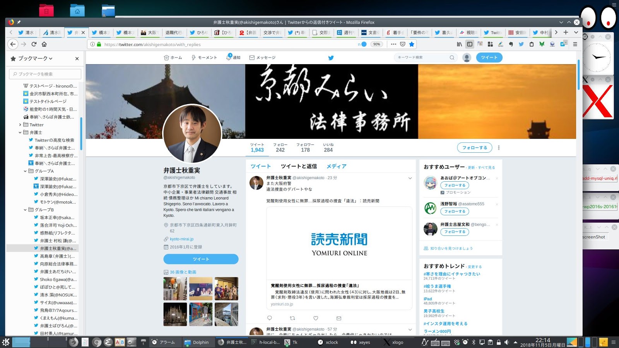619x348 pixels.
Task: Open the bookmarks sidebar switcher dropdown
Action: pyautogui.click(x=31, y=58)
